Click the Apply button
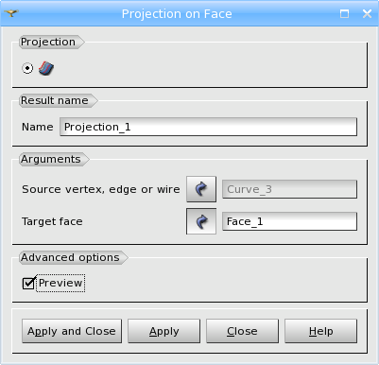This screenshot has width=379, height=365. tap(164, 331)
